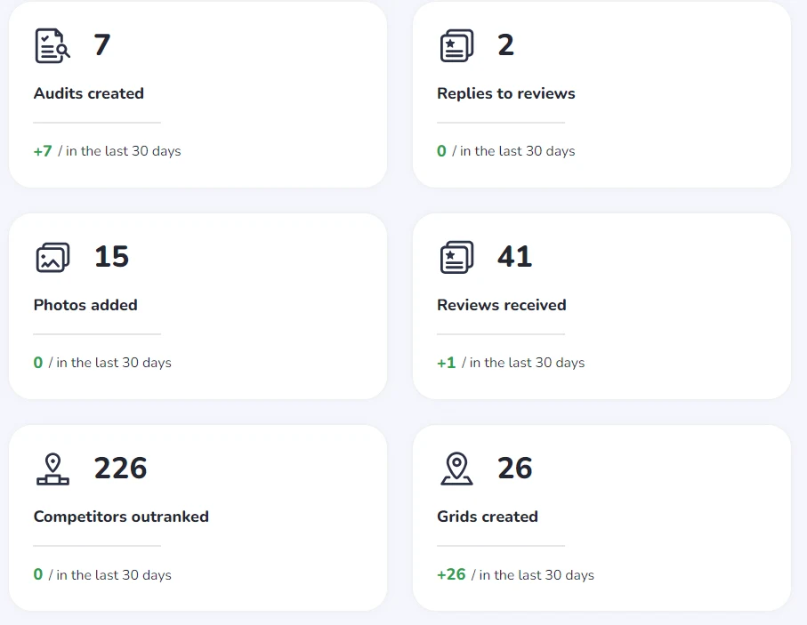Click the green 0 under Competitors outranked
The width and height of the screenshot is (807, 625).
[x=38, y=574]
